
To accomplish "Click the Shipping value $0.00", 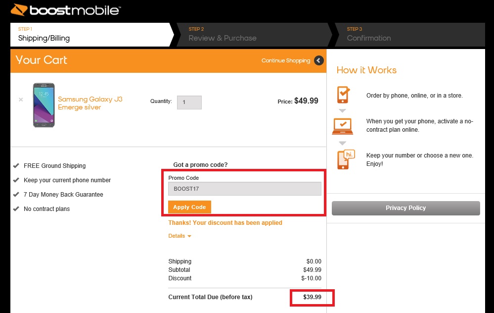I will point(314,261).
